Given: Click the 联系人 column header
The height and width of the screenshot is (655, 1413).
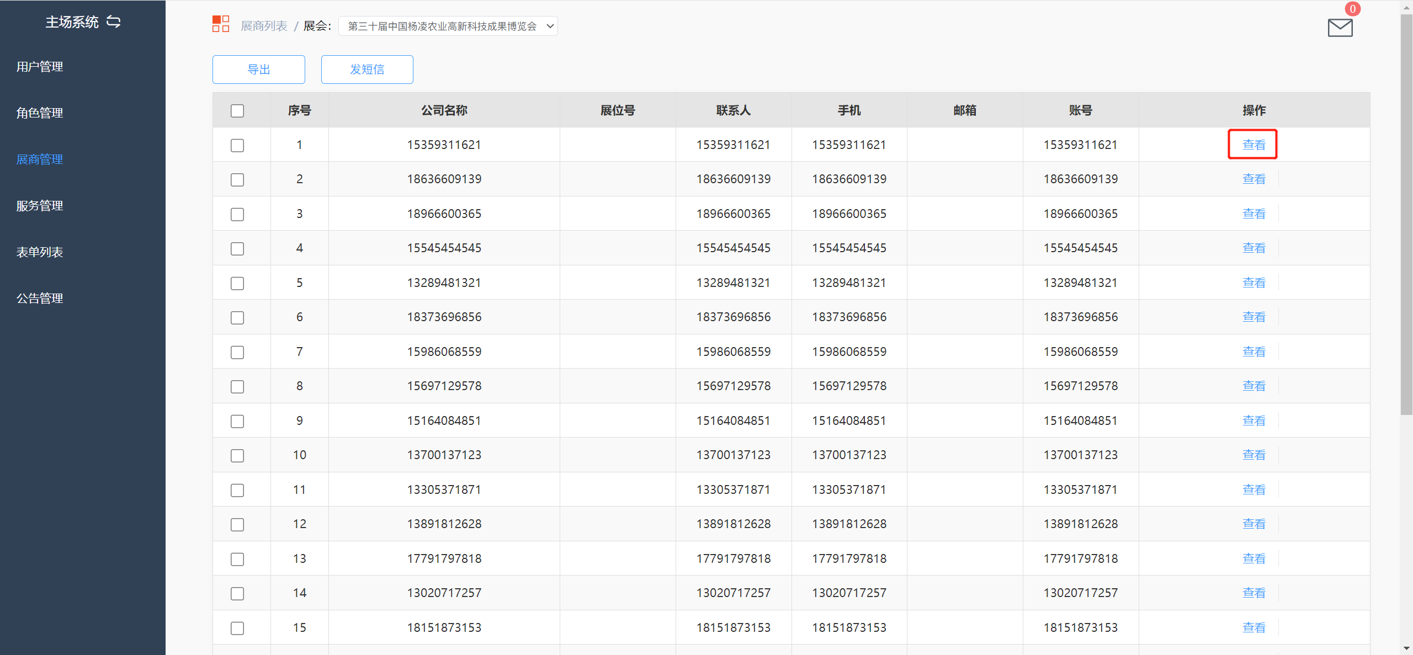Looking at the screenshot, I should (x=733, y=110).
